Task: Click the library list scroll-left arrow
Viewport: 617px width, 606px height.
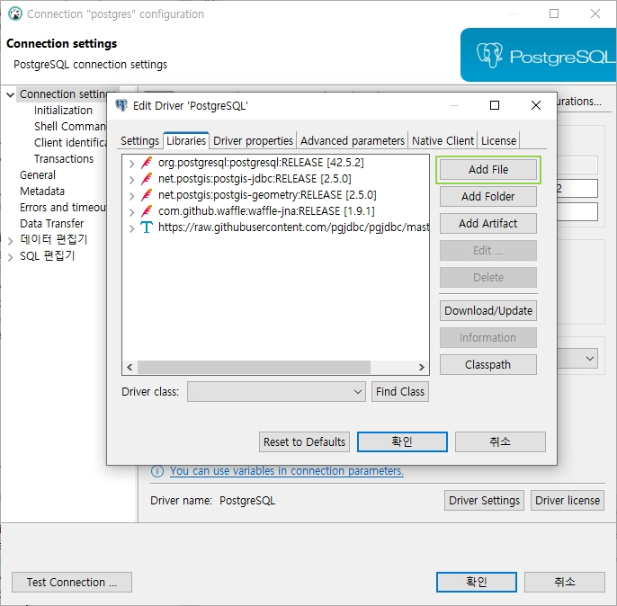Action: 130,368
